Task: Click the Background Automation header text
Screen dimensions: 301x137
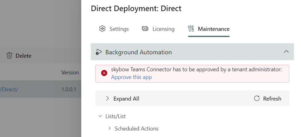Action: [138, 52]
